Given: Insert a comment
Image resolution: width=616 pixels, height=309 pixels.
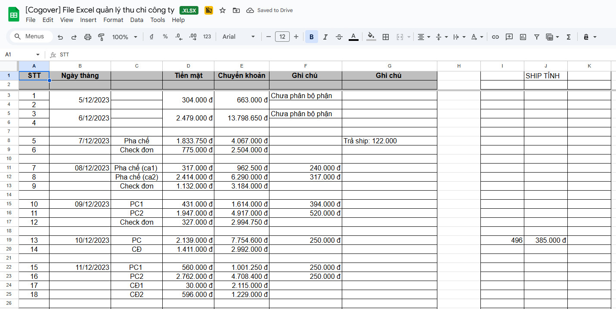Looking at the screenshot, I should coord(509,37).
